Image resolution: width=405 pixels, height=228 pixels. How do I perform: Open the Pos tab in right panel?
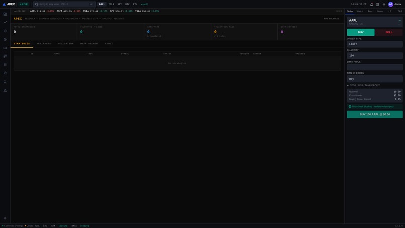click(x=370, y=11)
